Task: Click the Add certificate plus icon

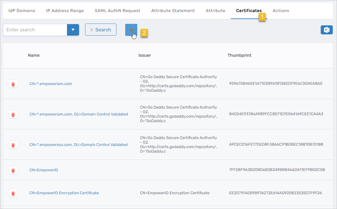Action: pos(131,30)
